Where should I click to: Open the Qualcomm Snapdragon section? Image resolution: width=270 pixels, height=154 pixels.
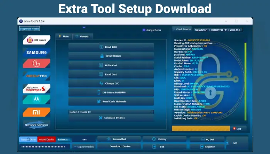(x=37, y=89)
